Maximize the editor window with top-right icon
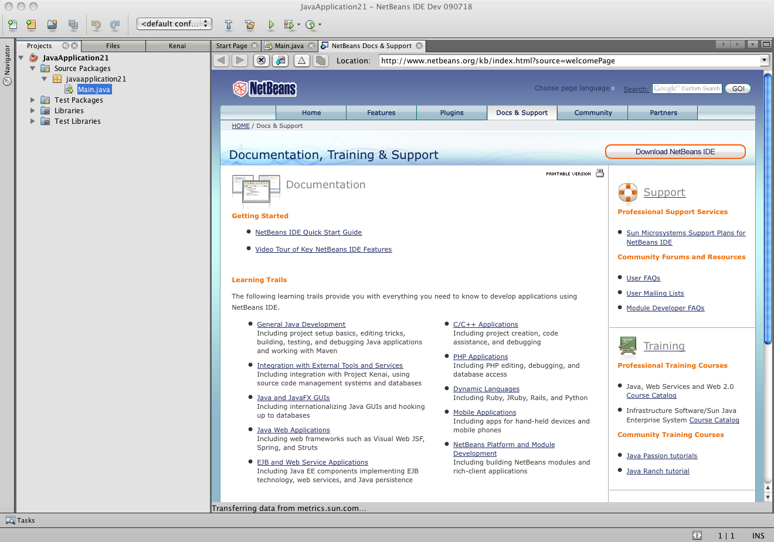The height and width of the screenshot is (542, 774). (x=766, y=45)
